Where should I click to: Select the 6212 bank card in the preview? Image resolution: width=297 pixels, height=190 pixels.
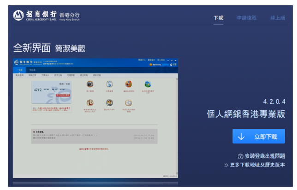click(52, 92)
